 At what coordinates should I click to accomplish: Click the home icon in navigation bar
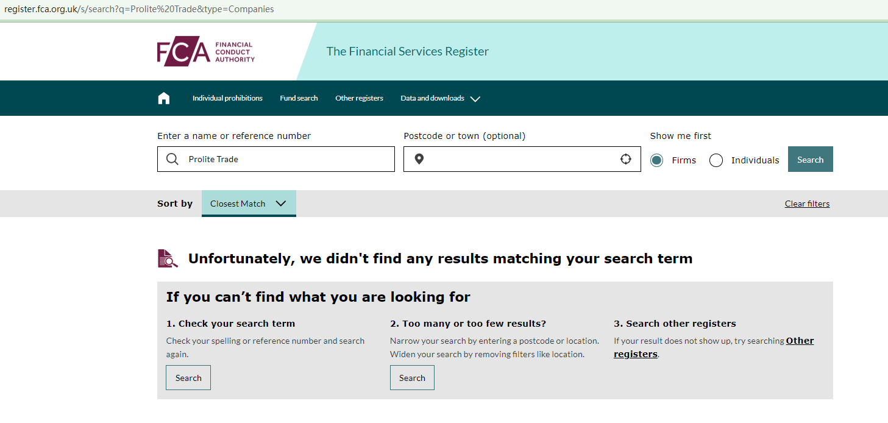(163, 98)
